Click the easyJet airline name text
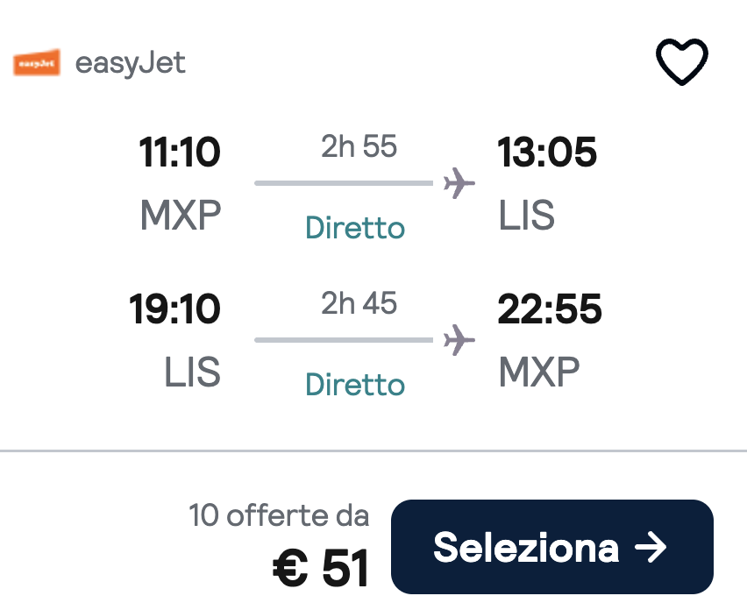This screenshot has width=747, height=603. [130, 61]
